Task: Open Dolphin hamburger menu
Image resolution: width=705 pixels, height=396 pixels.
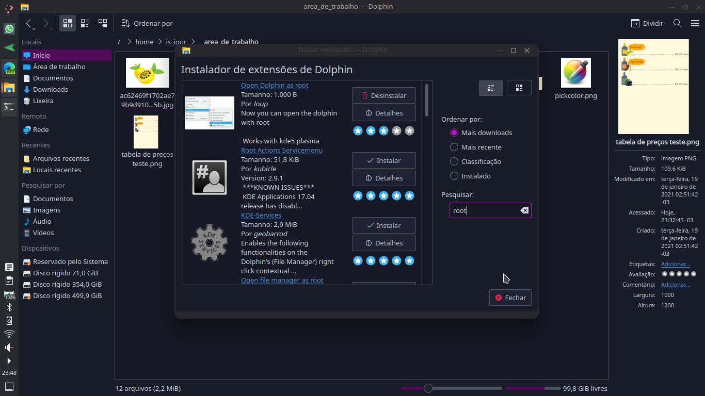Action: point(695,23)
